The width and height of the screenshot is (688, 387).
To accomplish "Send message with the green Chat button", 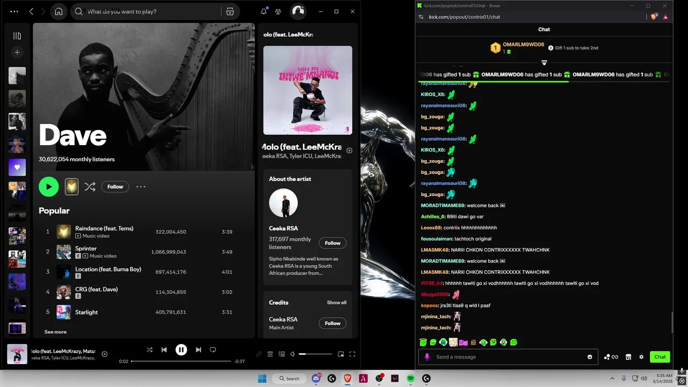I will (x=660, y=357).
